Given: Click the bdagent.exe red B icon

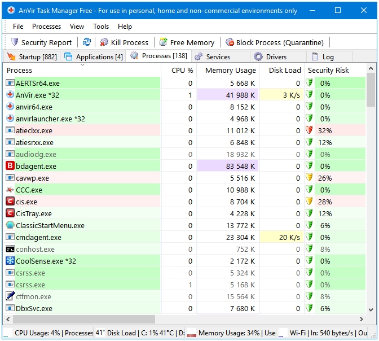Looking at the screenshot, I should (x=10, y=166).
